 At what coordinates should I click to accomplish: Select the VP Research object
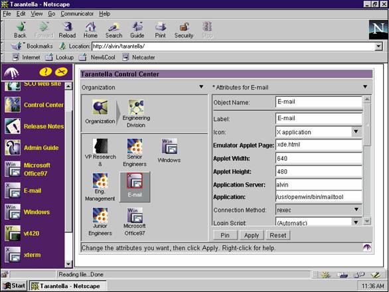100,153
